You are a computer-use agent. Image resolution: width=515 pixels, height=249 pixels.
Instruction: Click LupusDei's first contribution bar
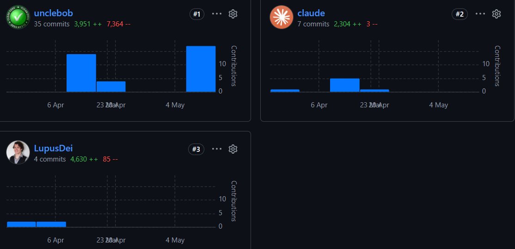click(x=21, y=224)
